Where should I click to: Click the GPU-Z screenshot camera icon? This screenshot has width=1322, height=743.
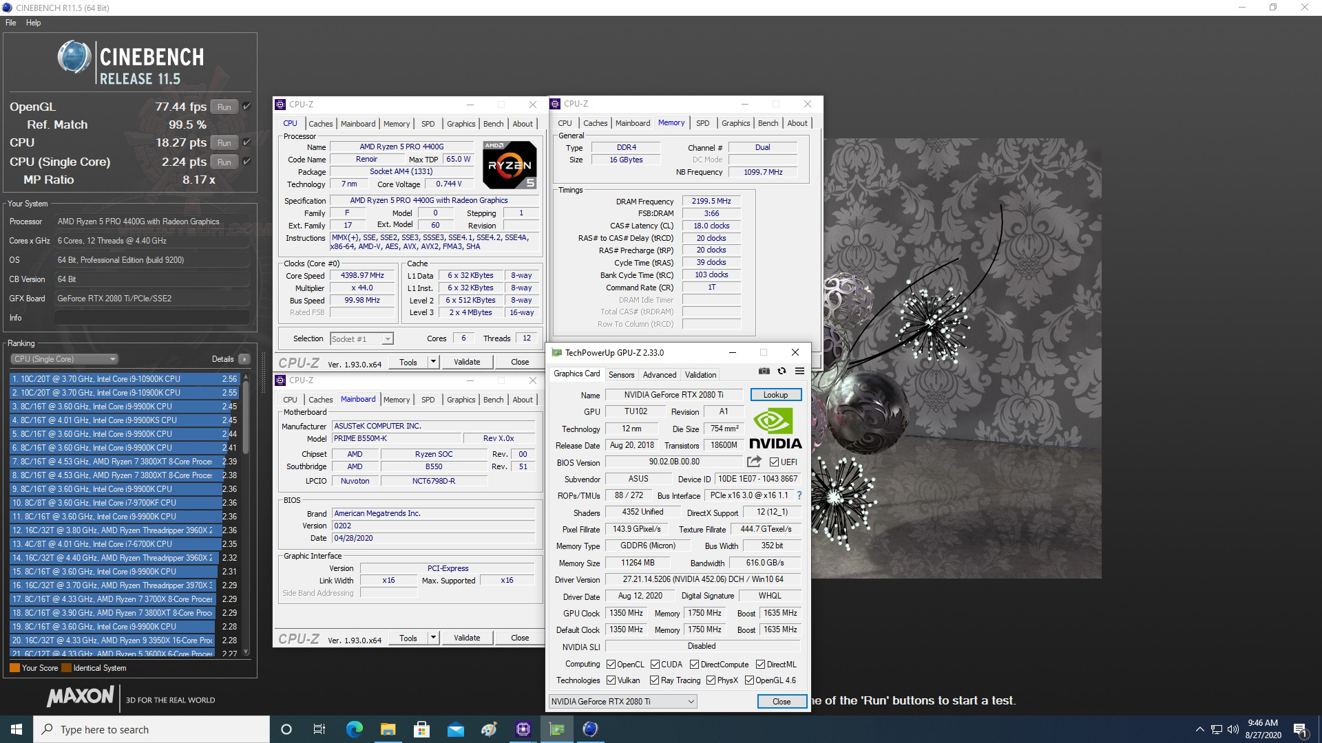tap(764, 371)
